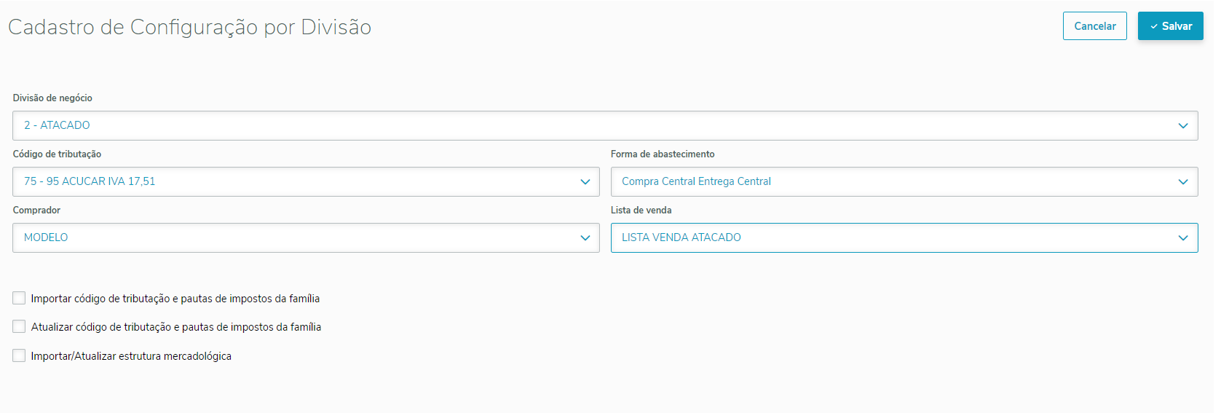1221x413 pixels.
Task: Click the chevron arrow of Lista de venda
Action: (1183, 238)
